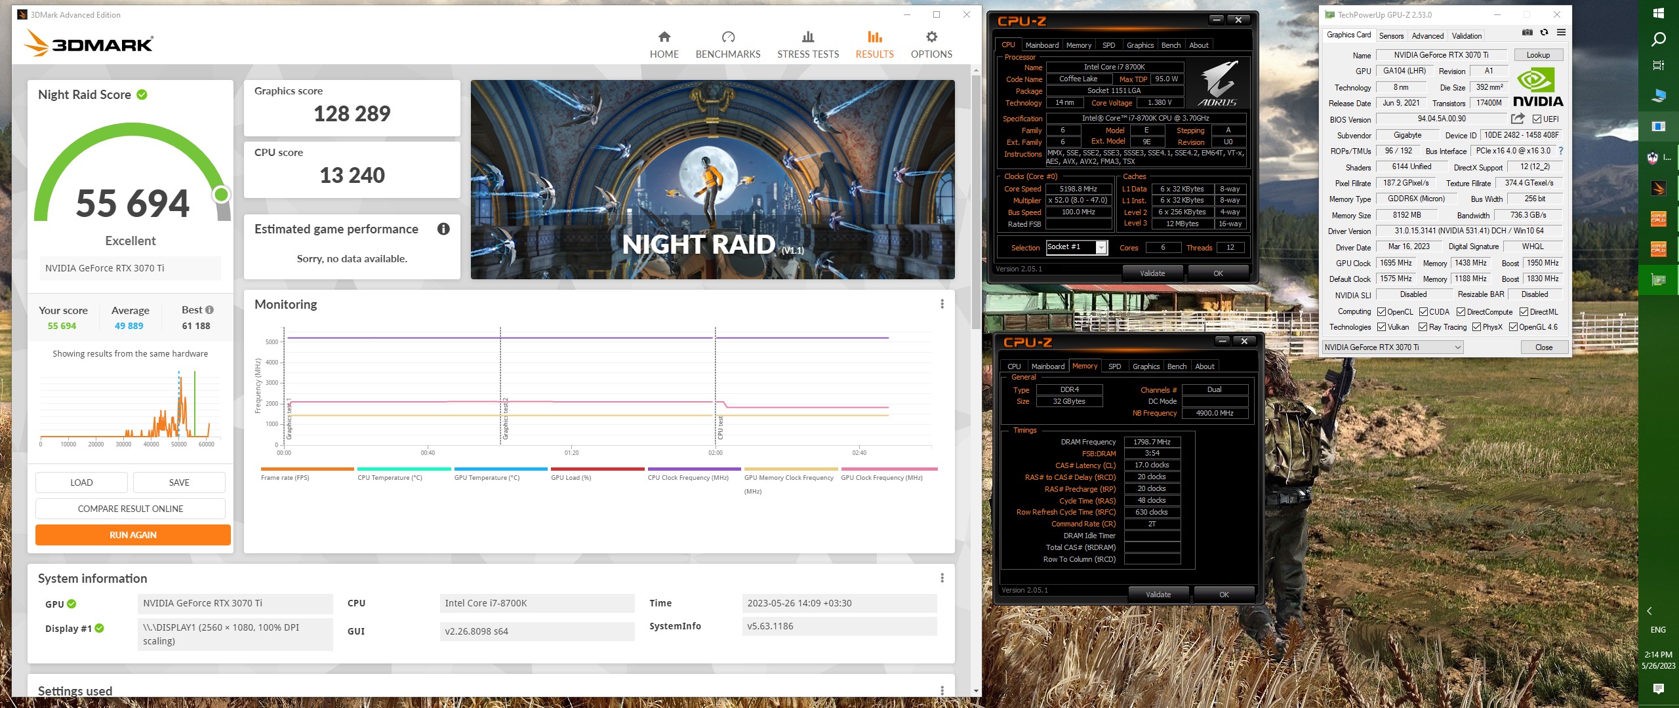
Task: Toggle the PhysX checkbox
Action: pos(1476,327)
